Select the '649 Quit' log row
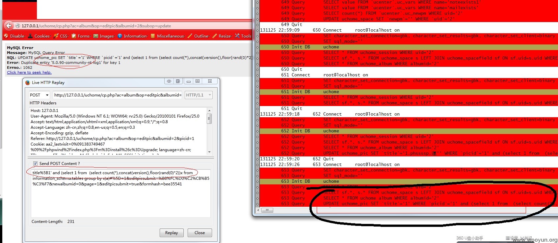558x243 pixels. [x=409, y=24]
